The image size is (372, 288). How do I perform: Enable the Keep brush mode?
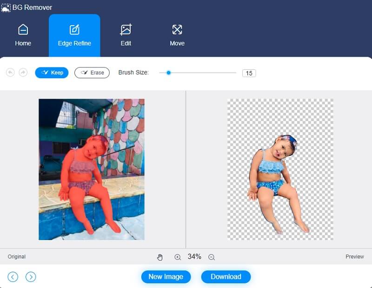tap(52, 73)
